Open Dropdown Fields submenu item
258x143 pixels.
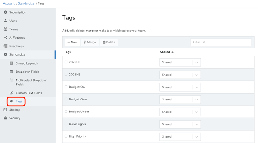coord(28,71)
